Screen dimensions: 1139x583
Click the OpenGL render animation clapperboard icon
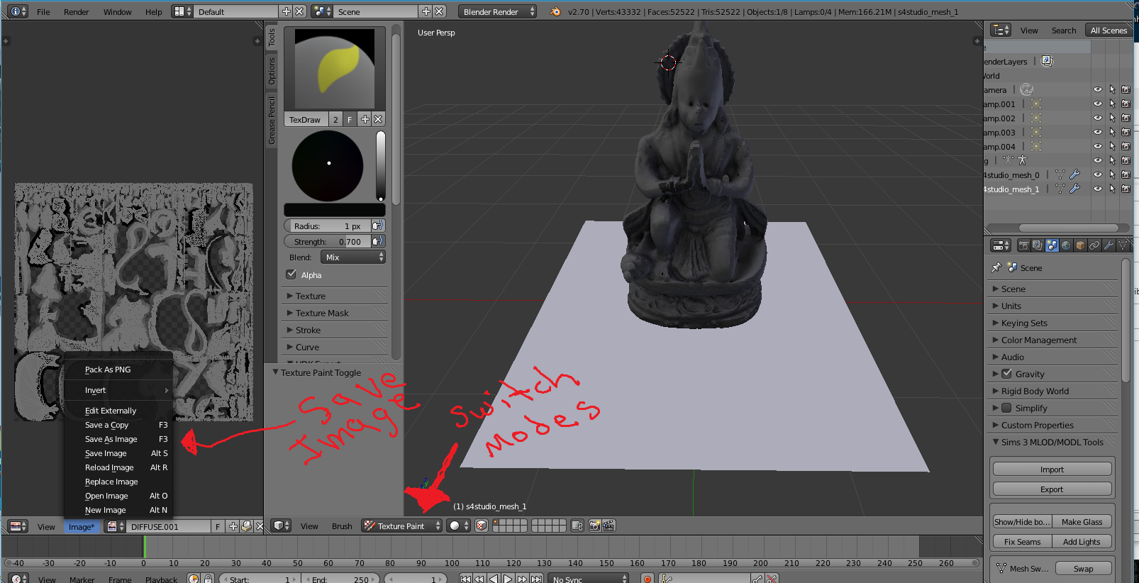pos(609,526)
